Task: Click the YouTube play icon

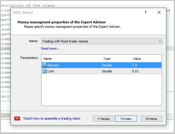Action: pos(17,118)
